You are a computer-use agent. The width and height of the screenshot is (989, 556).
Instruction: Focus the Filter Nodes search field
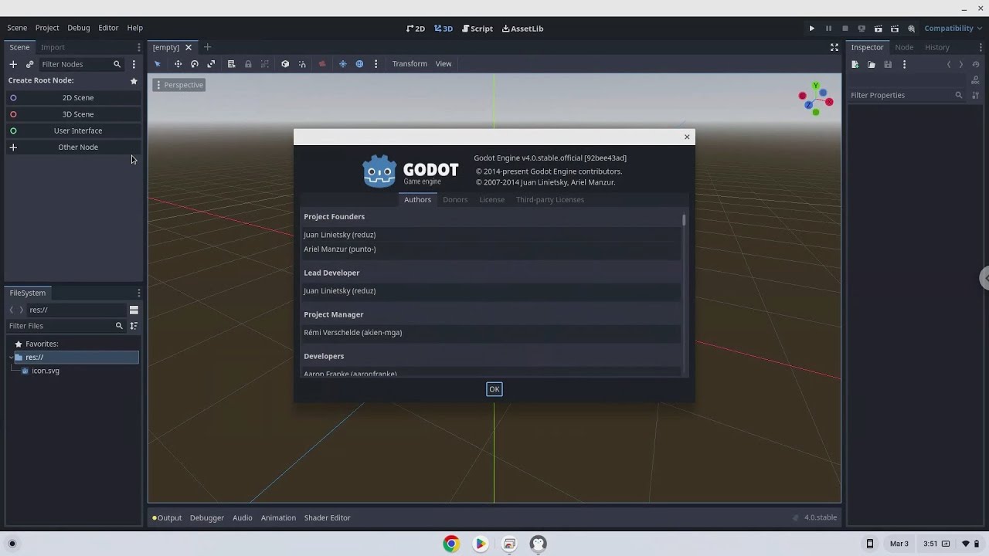pos(81,64)
